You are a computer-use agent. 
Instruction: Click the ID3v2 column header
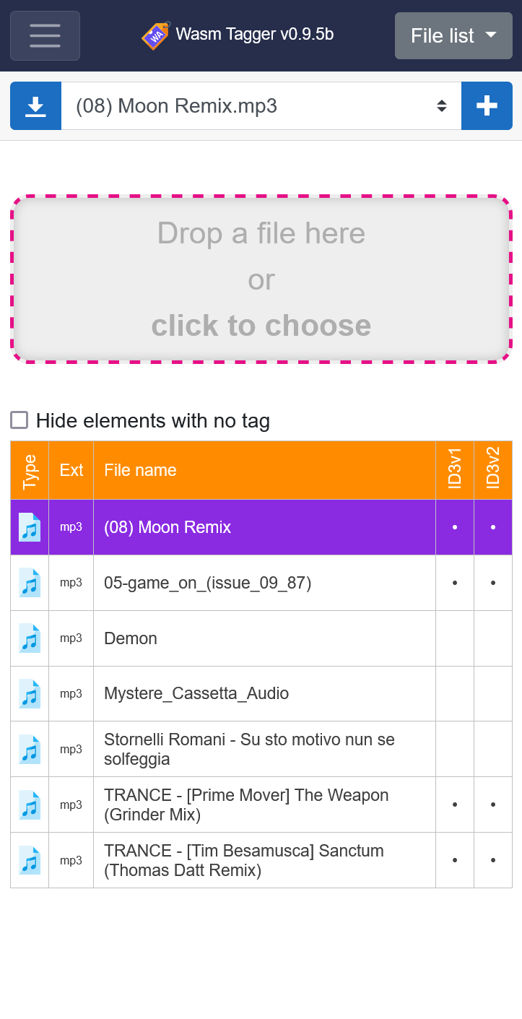coord(493,470)
